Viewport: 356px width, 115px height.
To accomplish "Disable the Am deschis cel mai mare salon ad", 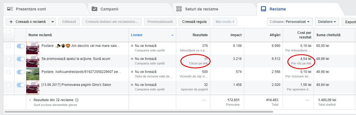I will click(x=21, y=46).
